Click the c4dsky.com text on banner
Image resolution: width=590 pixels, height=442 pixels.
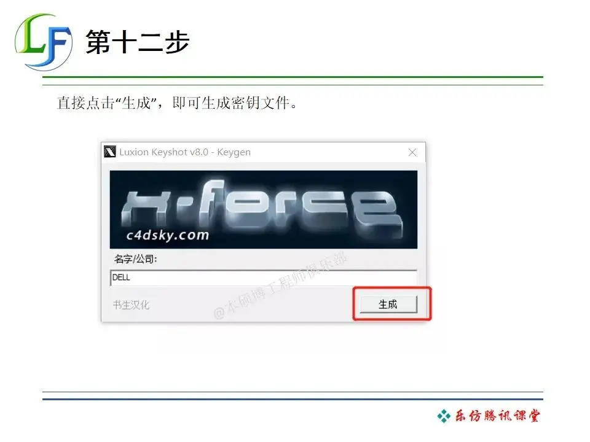click(167, 235)
